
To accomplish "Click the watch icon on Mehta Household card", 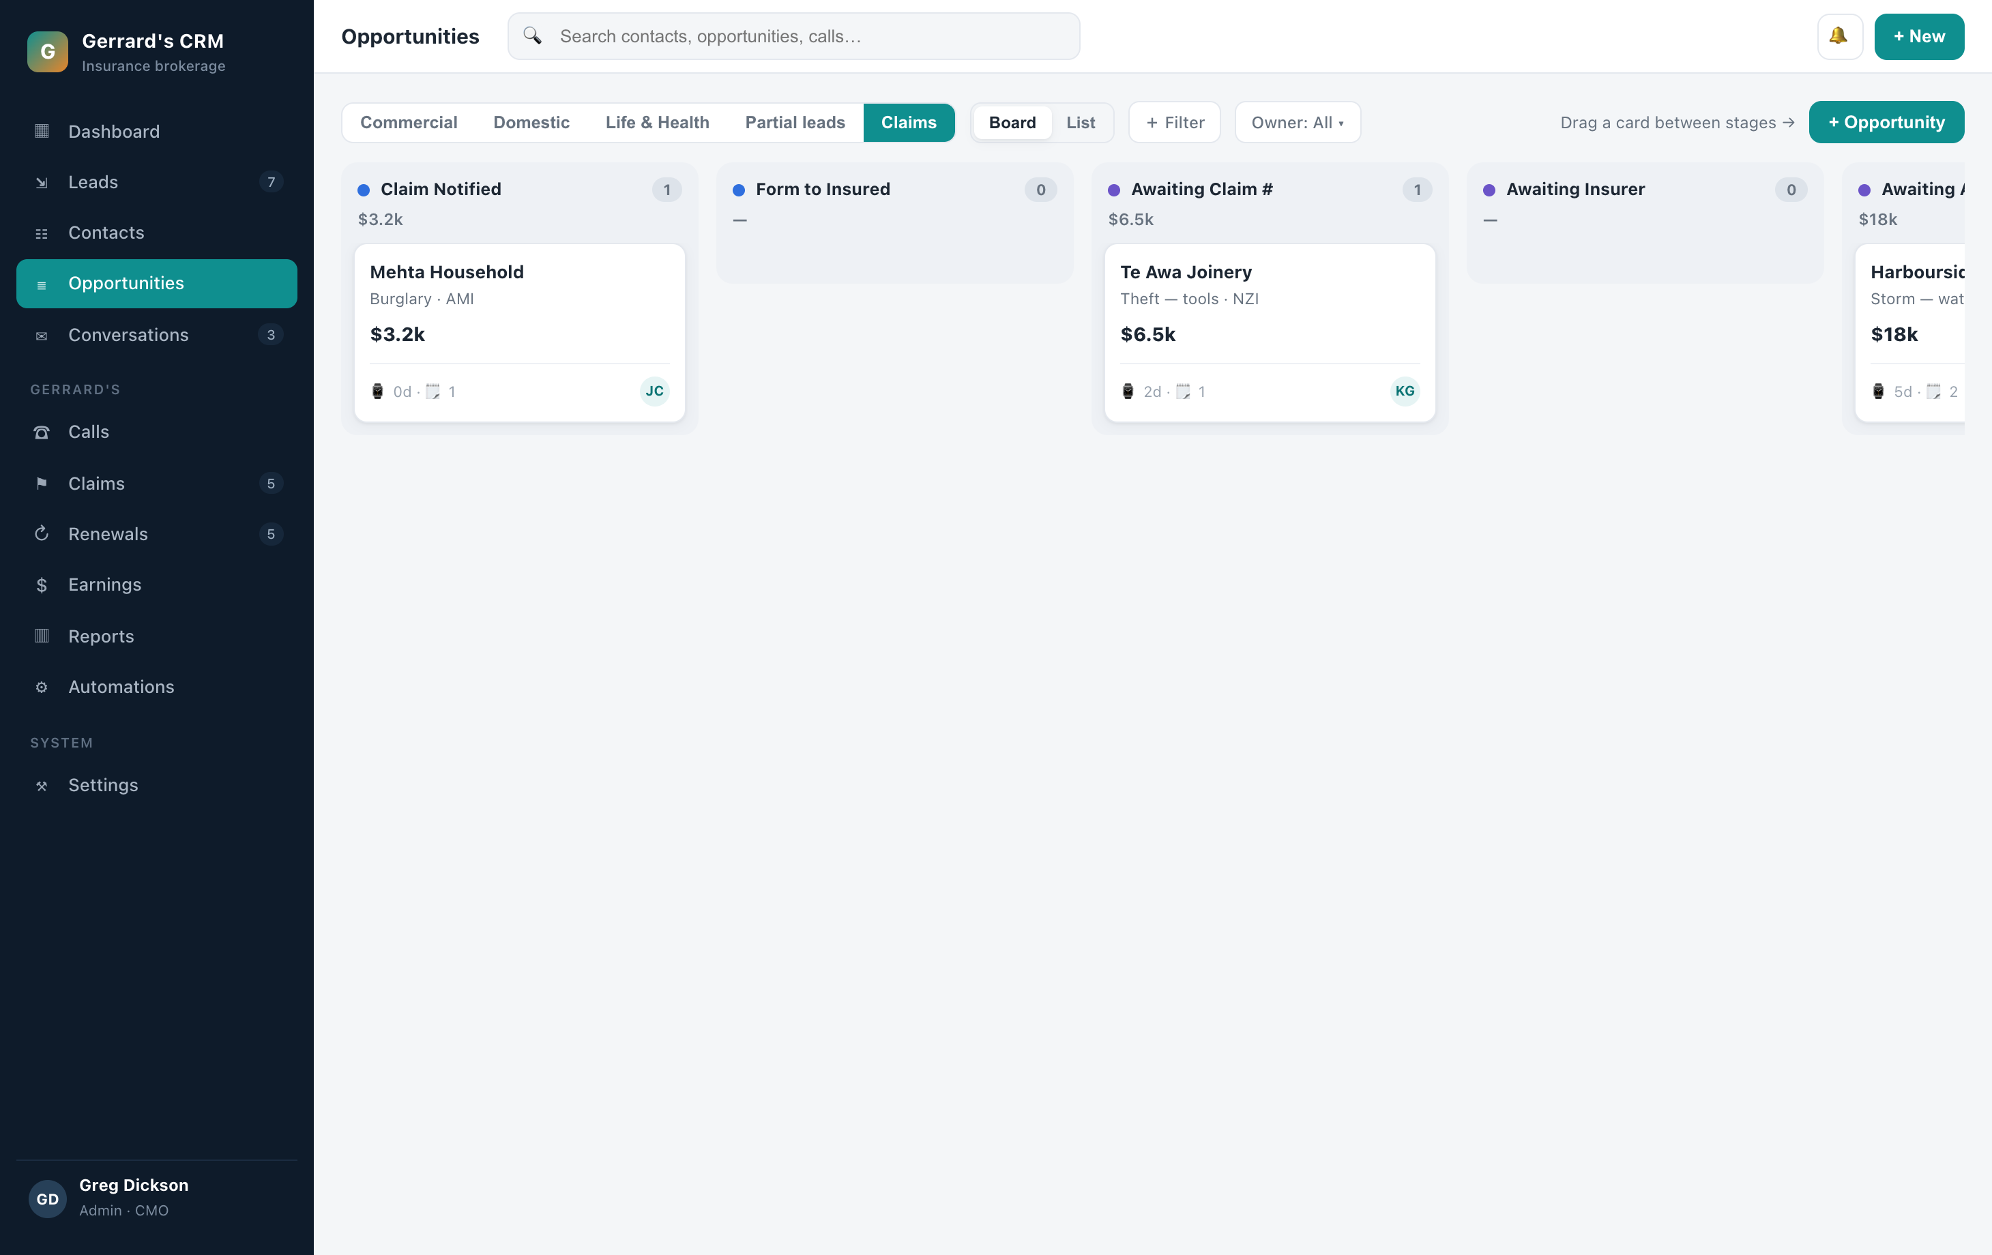I will coord(377,392).
